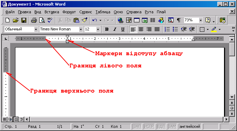Activate the Format Painter brush
Screen dimensions: 237x131
84,20
